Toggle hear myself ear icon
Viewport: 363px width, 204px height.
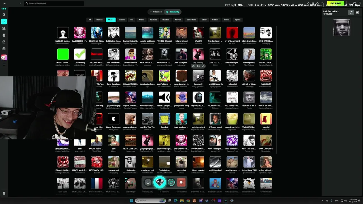pos(171,182)
